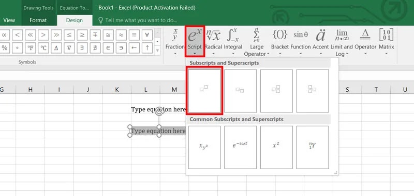Insert the degree symbol
The image size is (414, 196).
18,48
